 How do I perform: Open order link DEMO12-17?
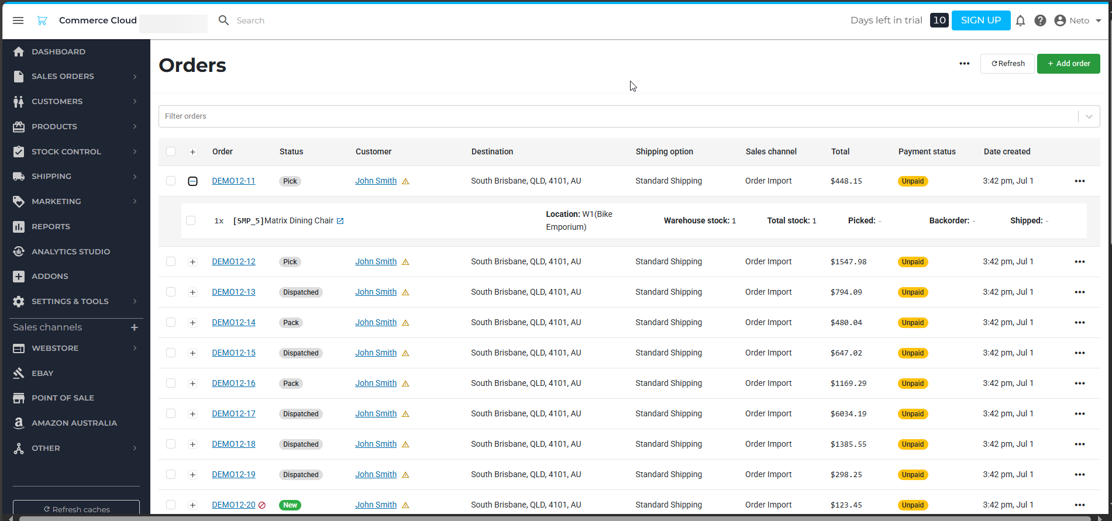coord(233,413)
